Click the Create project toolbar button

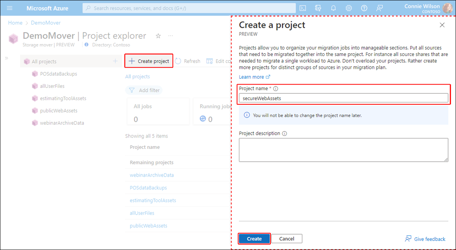pyautogui.click(x=149, y=61)
